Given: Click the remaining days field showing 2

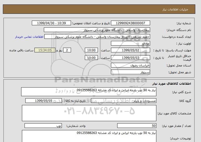Looking at the screenshot, I should (67, 50).
